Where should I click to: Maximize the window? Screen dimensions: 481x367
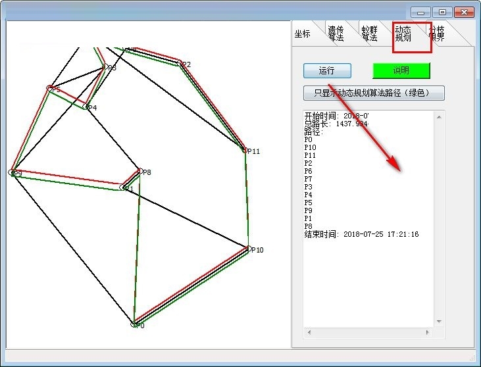pos(442,12)
